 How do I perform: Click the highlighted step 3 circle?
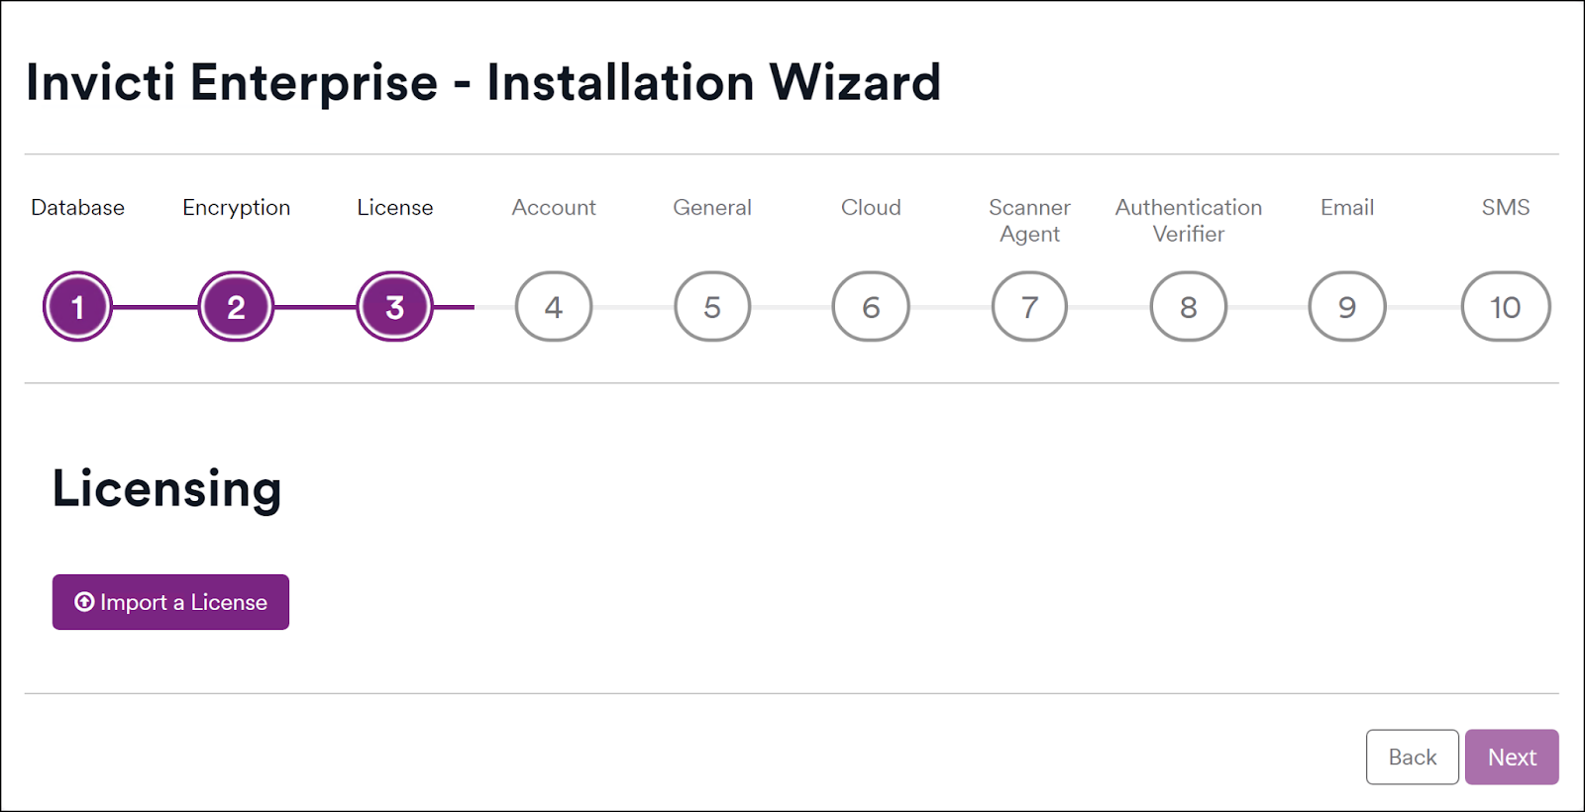coord(394,307)
